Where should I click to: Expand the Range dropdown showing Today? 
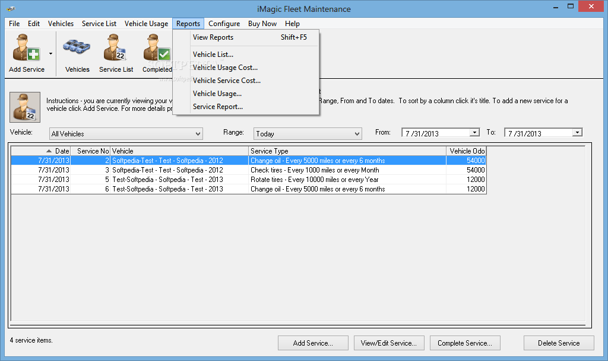[x=357, y=134]
